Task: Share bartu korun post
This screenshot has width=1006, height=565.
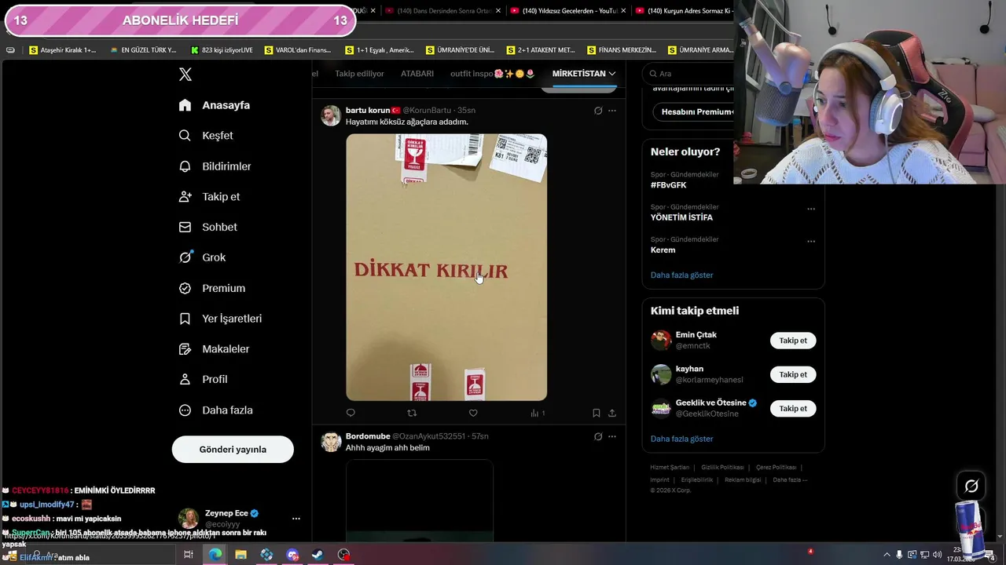Action: click(x=612, y=413)
